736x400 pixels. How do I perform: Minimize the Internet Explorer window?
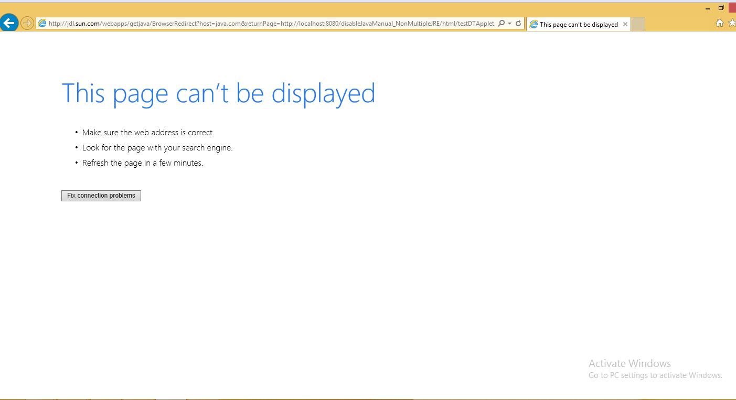pos(708,8)
